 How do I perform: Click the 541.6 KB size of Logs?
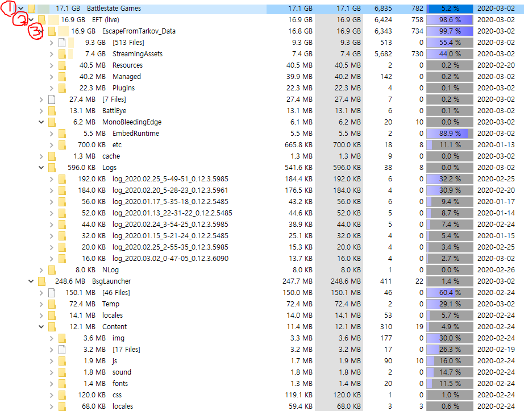coord(298,167)
